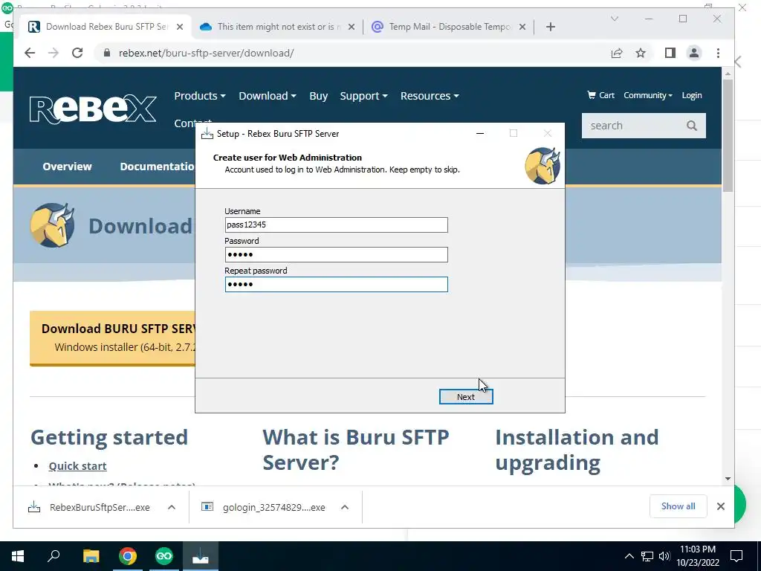This screenshot has width=761, height=571.
Task: Switch to the Overview tab
Action: point(67,167)
